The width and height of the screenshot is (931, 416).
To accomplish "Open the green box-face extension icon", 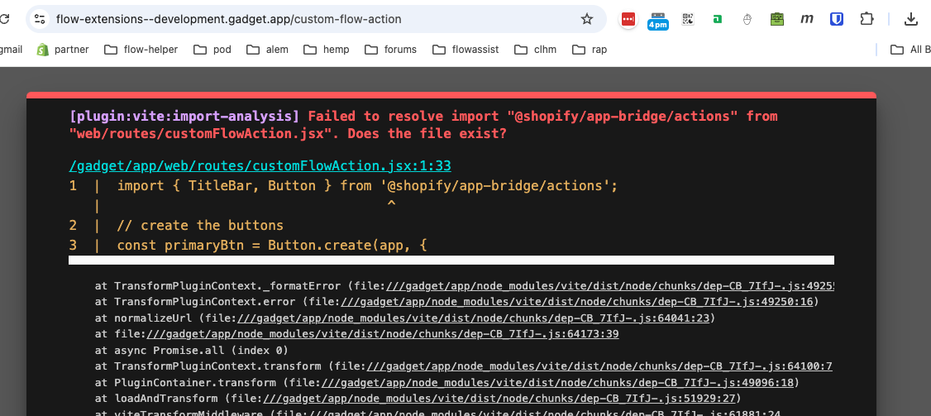I will 776,19.
